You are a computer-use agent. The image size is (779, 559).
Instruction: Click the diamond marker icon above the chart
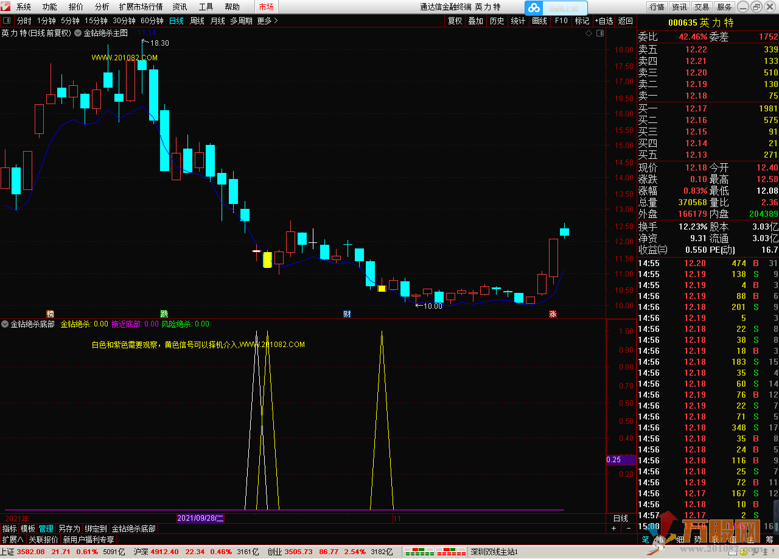coord(589,33)
